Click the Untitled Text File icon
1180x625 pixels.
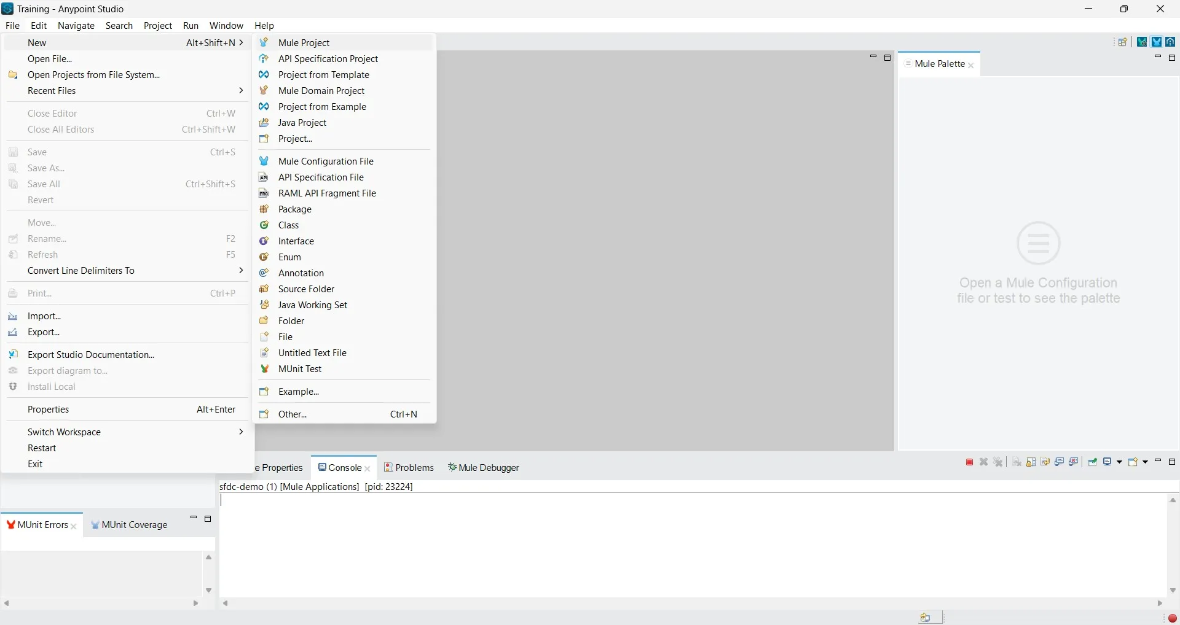click(x=264, y=353)
